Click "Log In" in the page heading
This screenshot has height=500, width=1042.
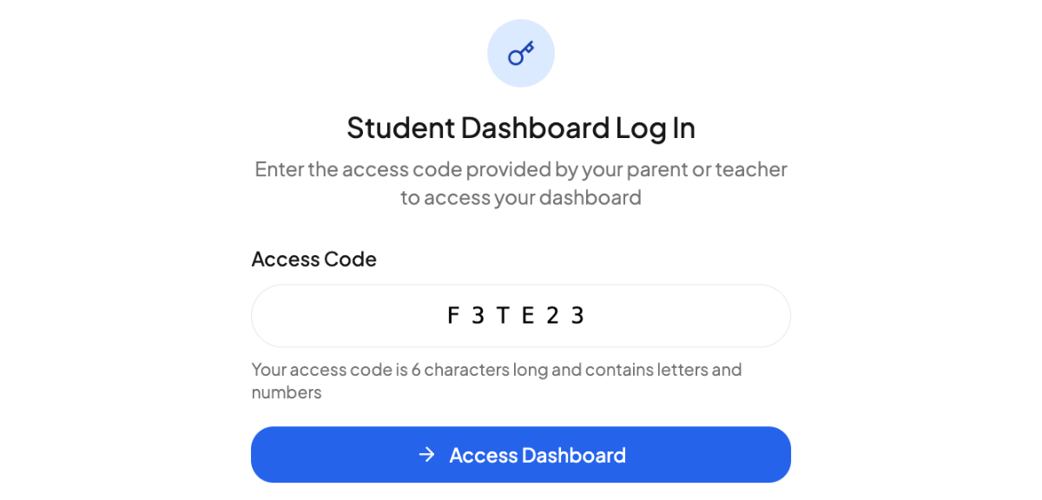tap(656, 128)
